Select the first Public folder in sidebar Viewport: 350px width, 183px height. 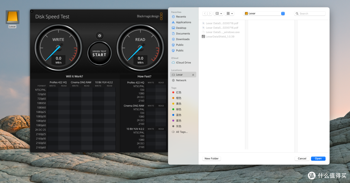(x=180, y=45)
